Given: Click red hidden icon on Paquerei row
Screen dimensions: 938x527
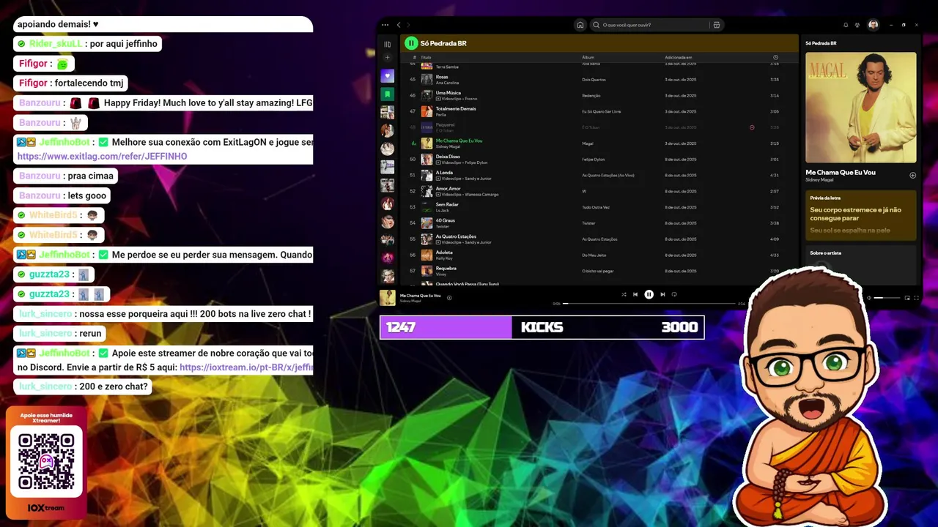Looking at the screenshot, I should (x=752, y=127).
